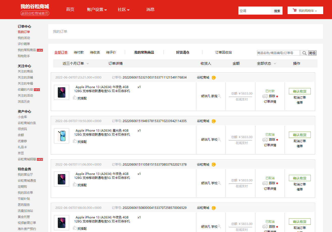Image resolution: width=332 pixels, height=232 pixels.
Task: Click the orange store badge on order ending 021378
Action: coord(214,165)
